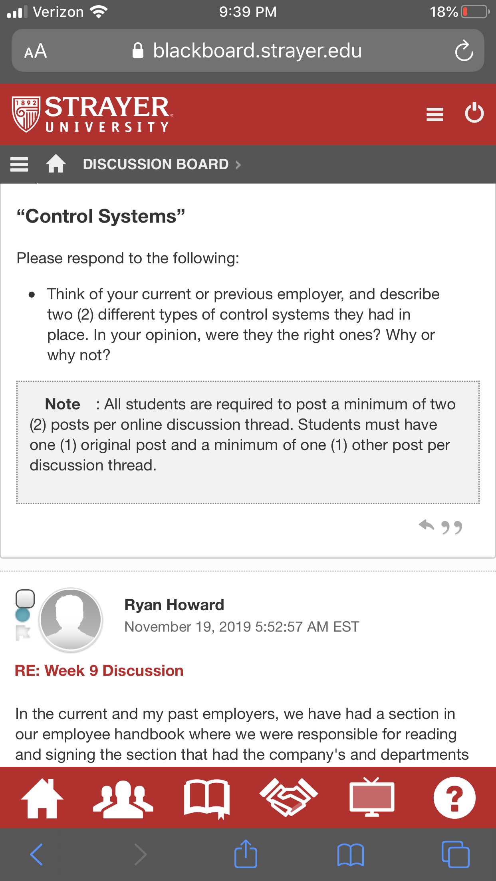The image size is (496, 881).
Task: Expand the course menu beside home icon
Action: pyautogui.click(x=19, y=164)
